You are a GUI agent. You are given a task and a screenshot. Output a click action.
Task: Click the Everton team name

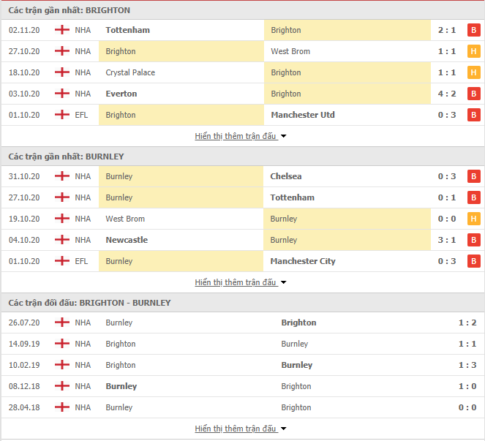(121, 94)
